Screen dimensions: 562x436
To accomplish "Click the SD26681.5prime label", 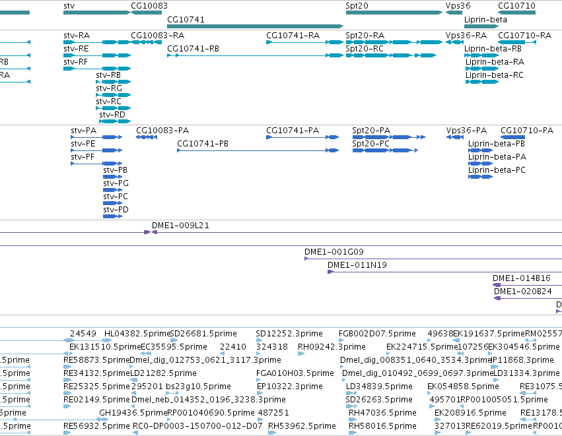I will click(203, 334).
